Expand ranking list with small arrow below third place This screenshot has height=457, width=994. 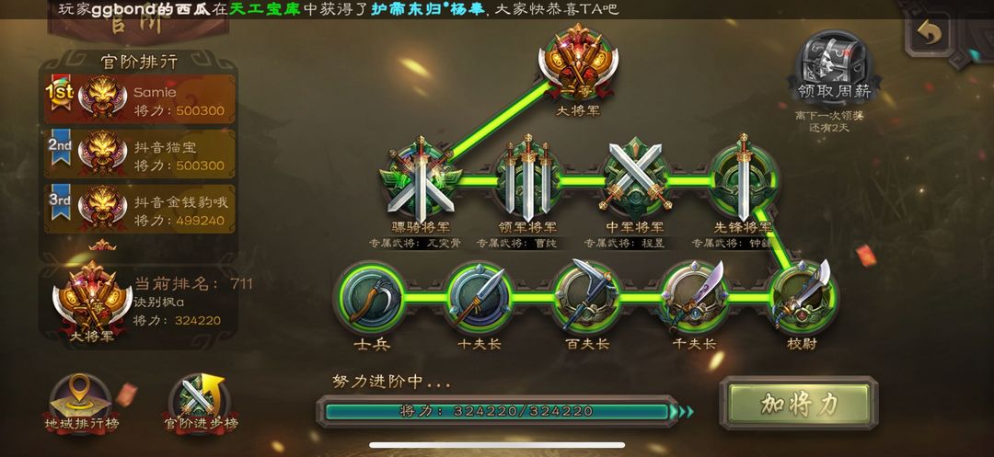102,246
